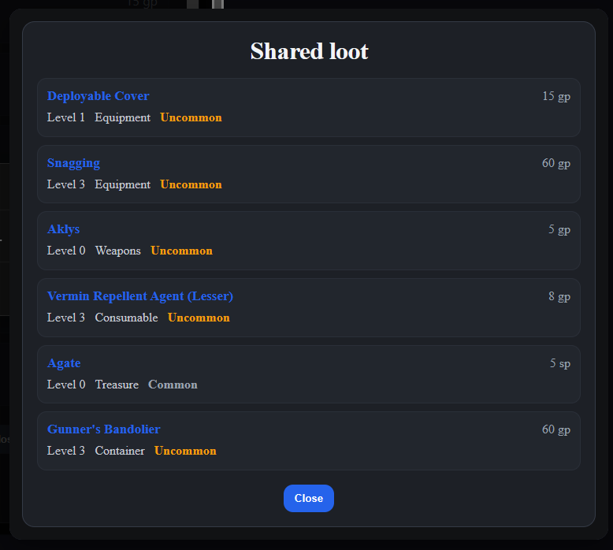Click the Shared loot heading
The image size is (613, 550).
pos(309,51)
